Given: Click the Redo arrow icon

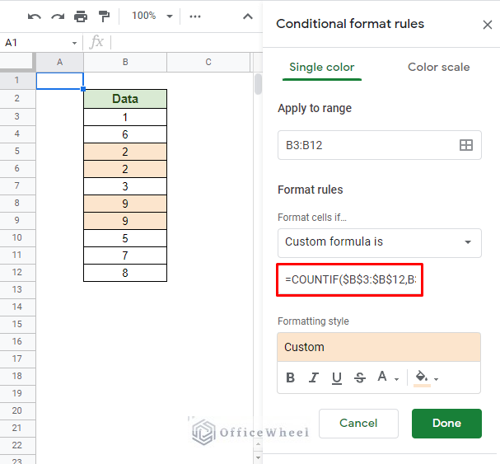Looking at the screenshot, I should point(58,16).
